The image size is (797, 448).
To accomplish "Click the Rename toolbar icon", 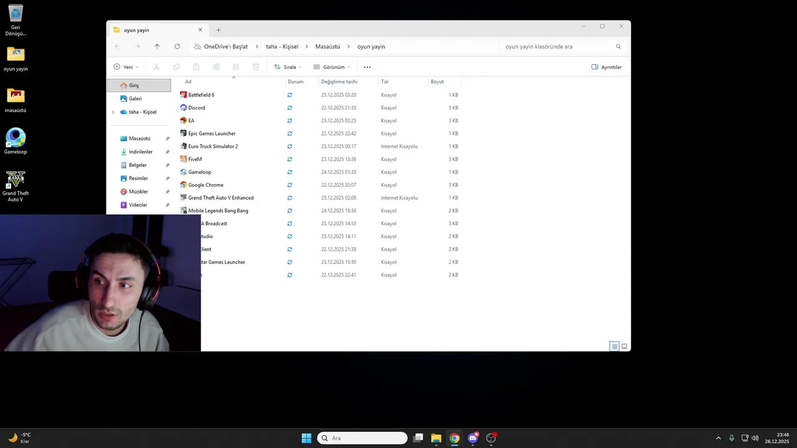I will [216, 67].
